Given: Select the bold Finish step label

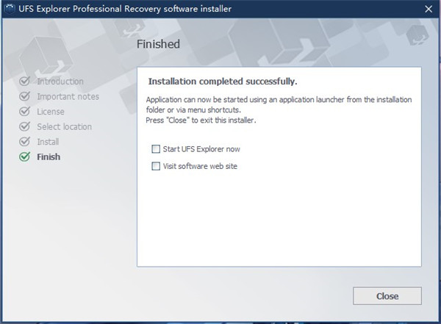Looking at the screenshot, I should [49, 157].
